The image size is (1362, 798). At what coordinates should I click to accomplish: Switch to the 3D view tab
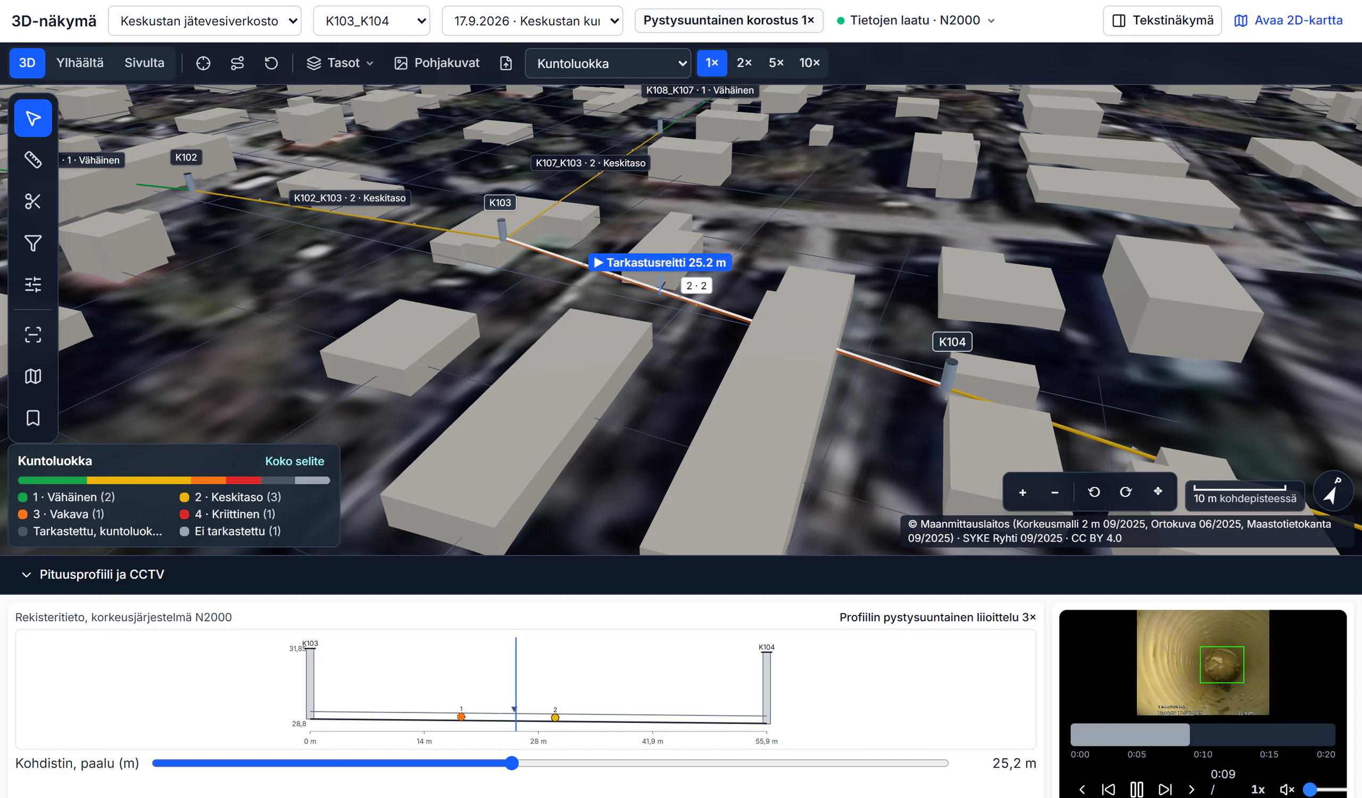coord(27,63)
